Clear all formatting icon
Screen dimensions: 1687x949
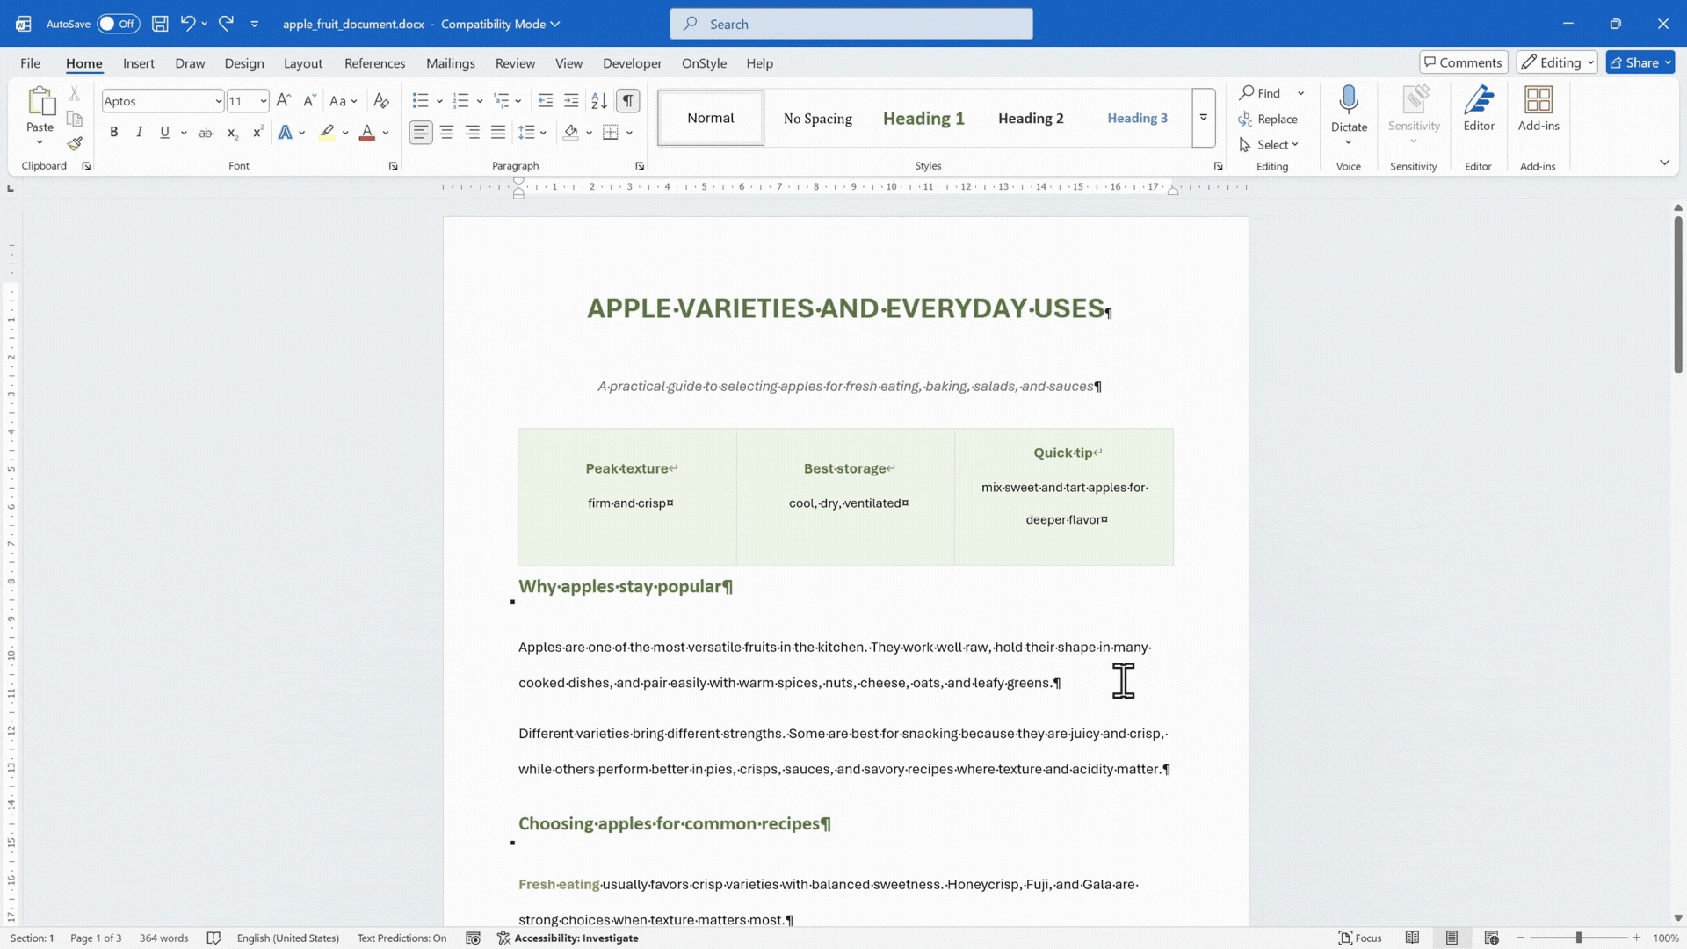[380, 101]
